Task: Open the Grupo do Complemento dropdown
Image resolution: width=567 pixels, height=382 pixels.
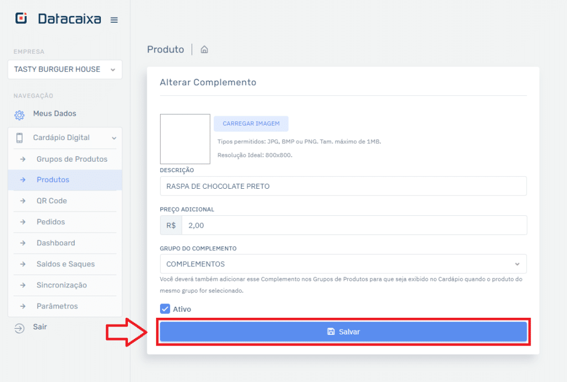Action: 343,264
